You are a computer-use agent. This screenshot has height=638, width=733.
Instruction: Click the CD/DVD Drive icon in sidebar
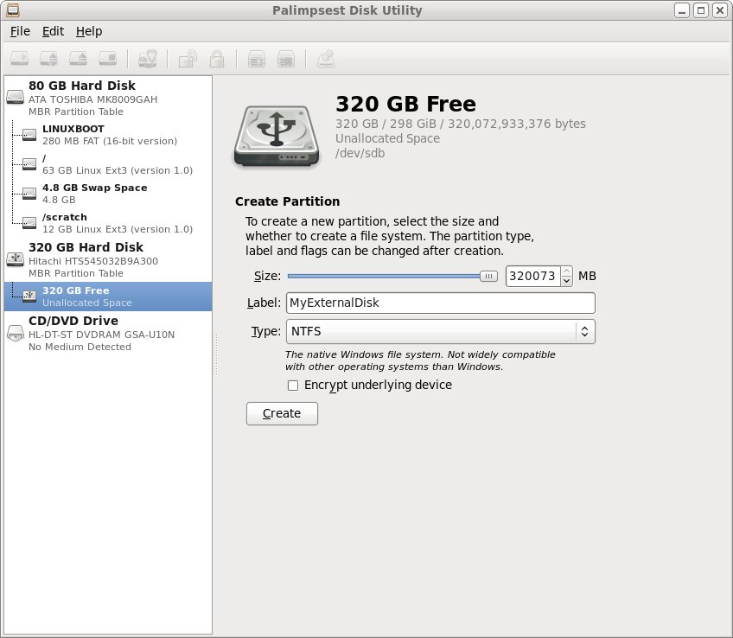click(x=16, y=335)
